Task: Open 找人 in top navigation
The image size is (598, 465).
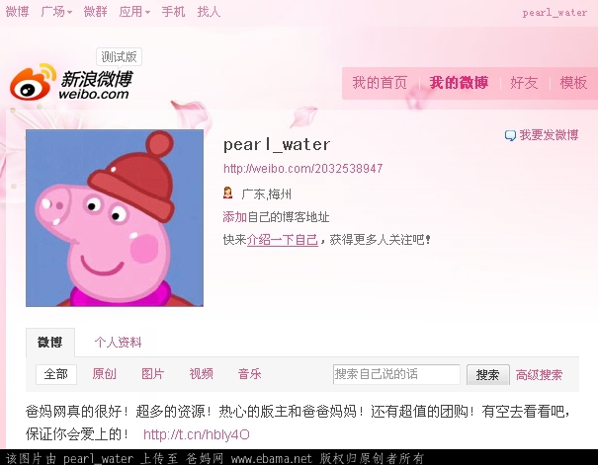Action: (x=209, y=12)
